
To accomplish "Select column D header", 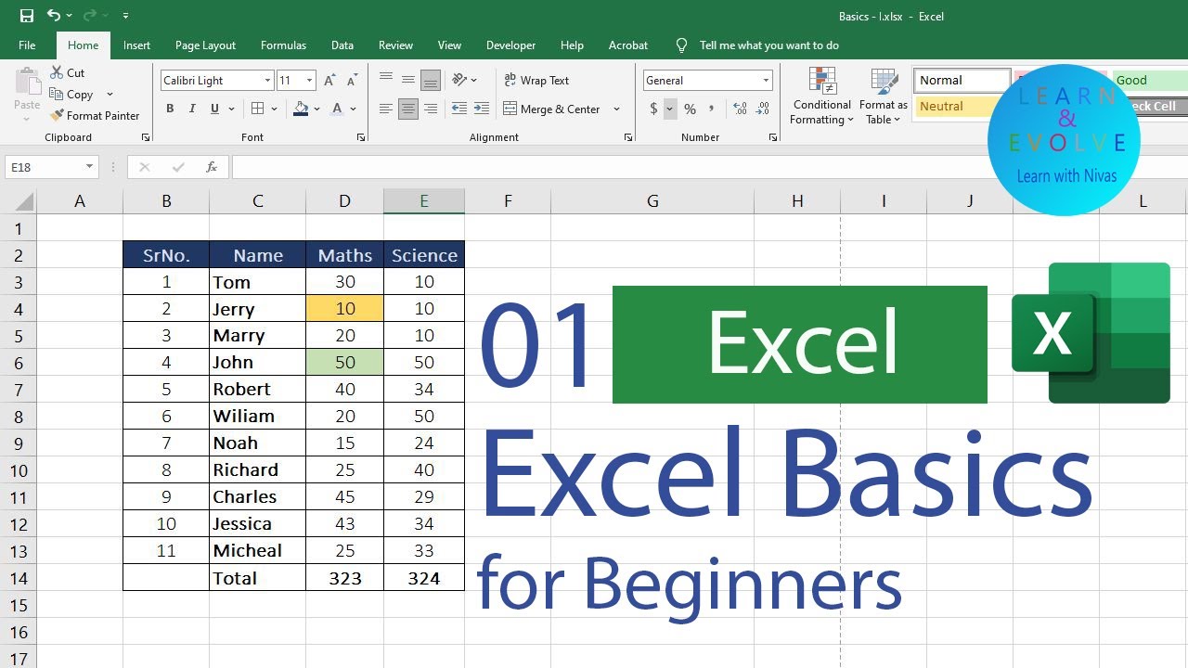I will point(344,200).
